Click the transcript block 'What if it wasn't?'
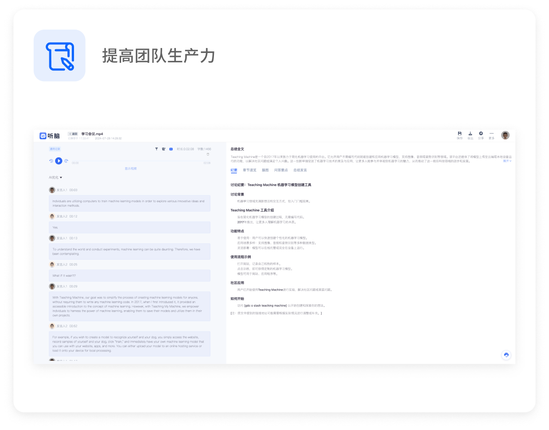549x430 pixels. click(x=130, y=275)
